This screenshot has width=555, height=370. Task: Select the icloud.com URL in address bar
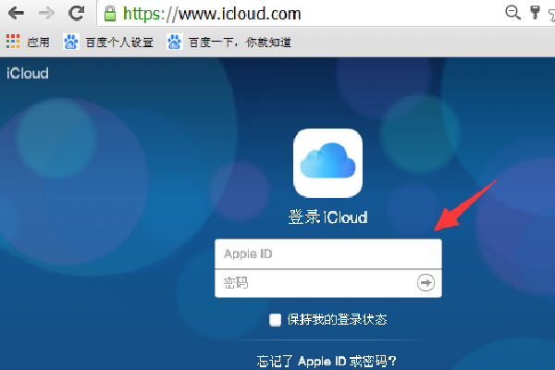click(212, 14)
